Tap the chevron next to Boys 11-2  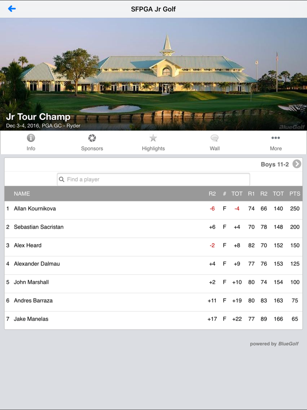(x=296, y=164)
